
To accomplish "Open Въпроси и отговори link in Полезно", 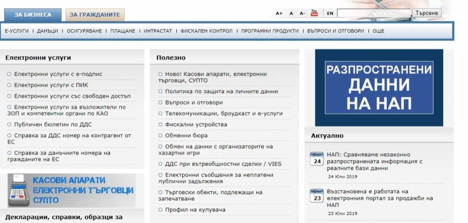I will click(x=194, y=103).
